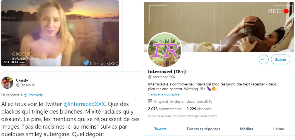Open the IR palm tree profile avatar
Viewport: 295px width, 140px height.
(x=165, y=50)
